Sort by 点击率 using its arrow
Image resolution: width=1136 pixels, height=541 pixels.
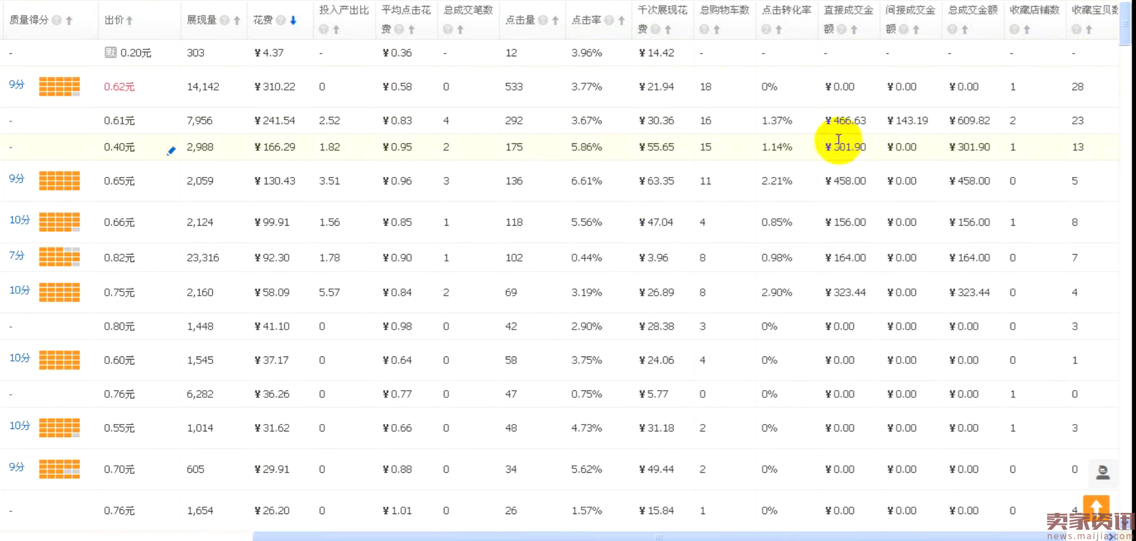[x=622, y=21]
